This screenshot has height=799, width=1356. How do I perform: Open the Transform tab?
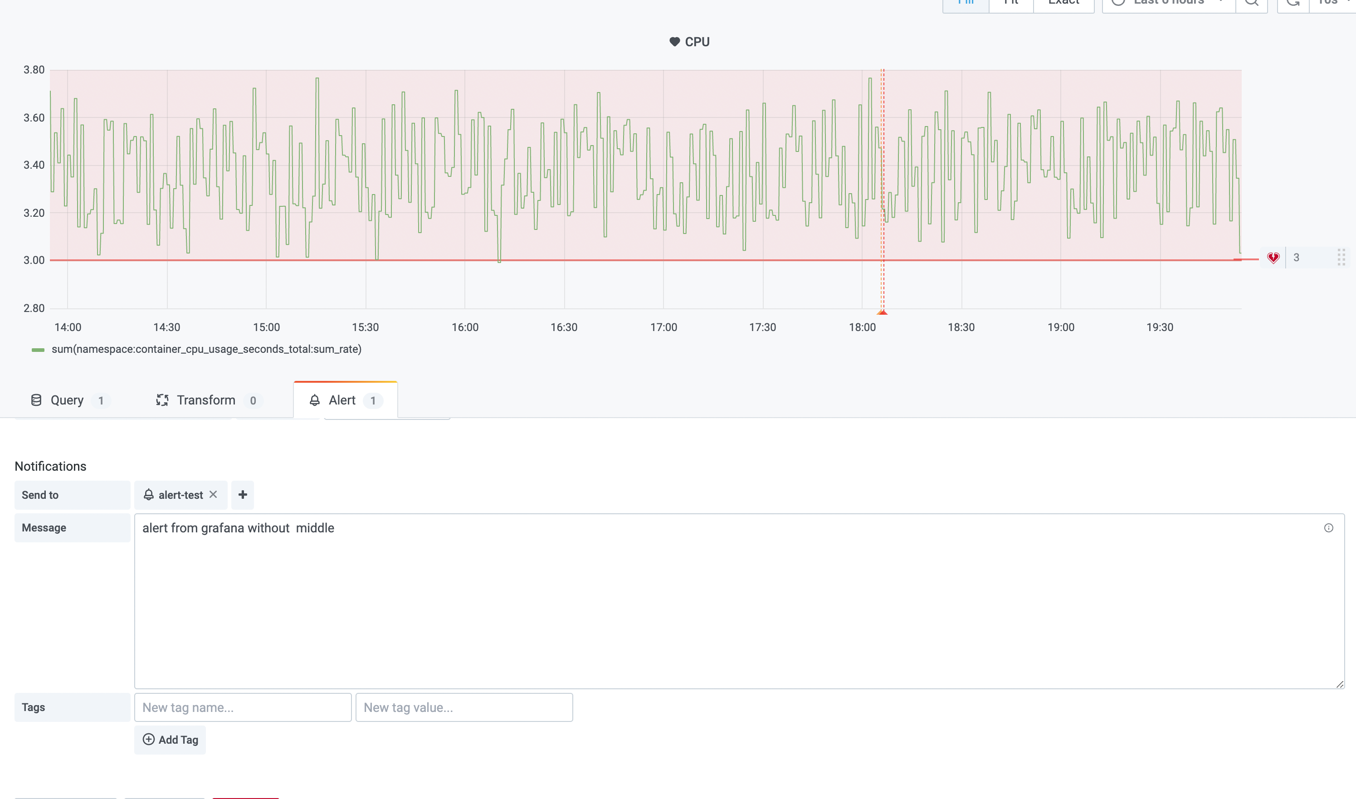click(209, 400)
